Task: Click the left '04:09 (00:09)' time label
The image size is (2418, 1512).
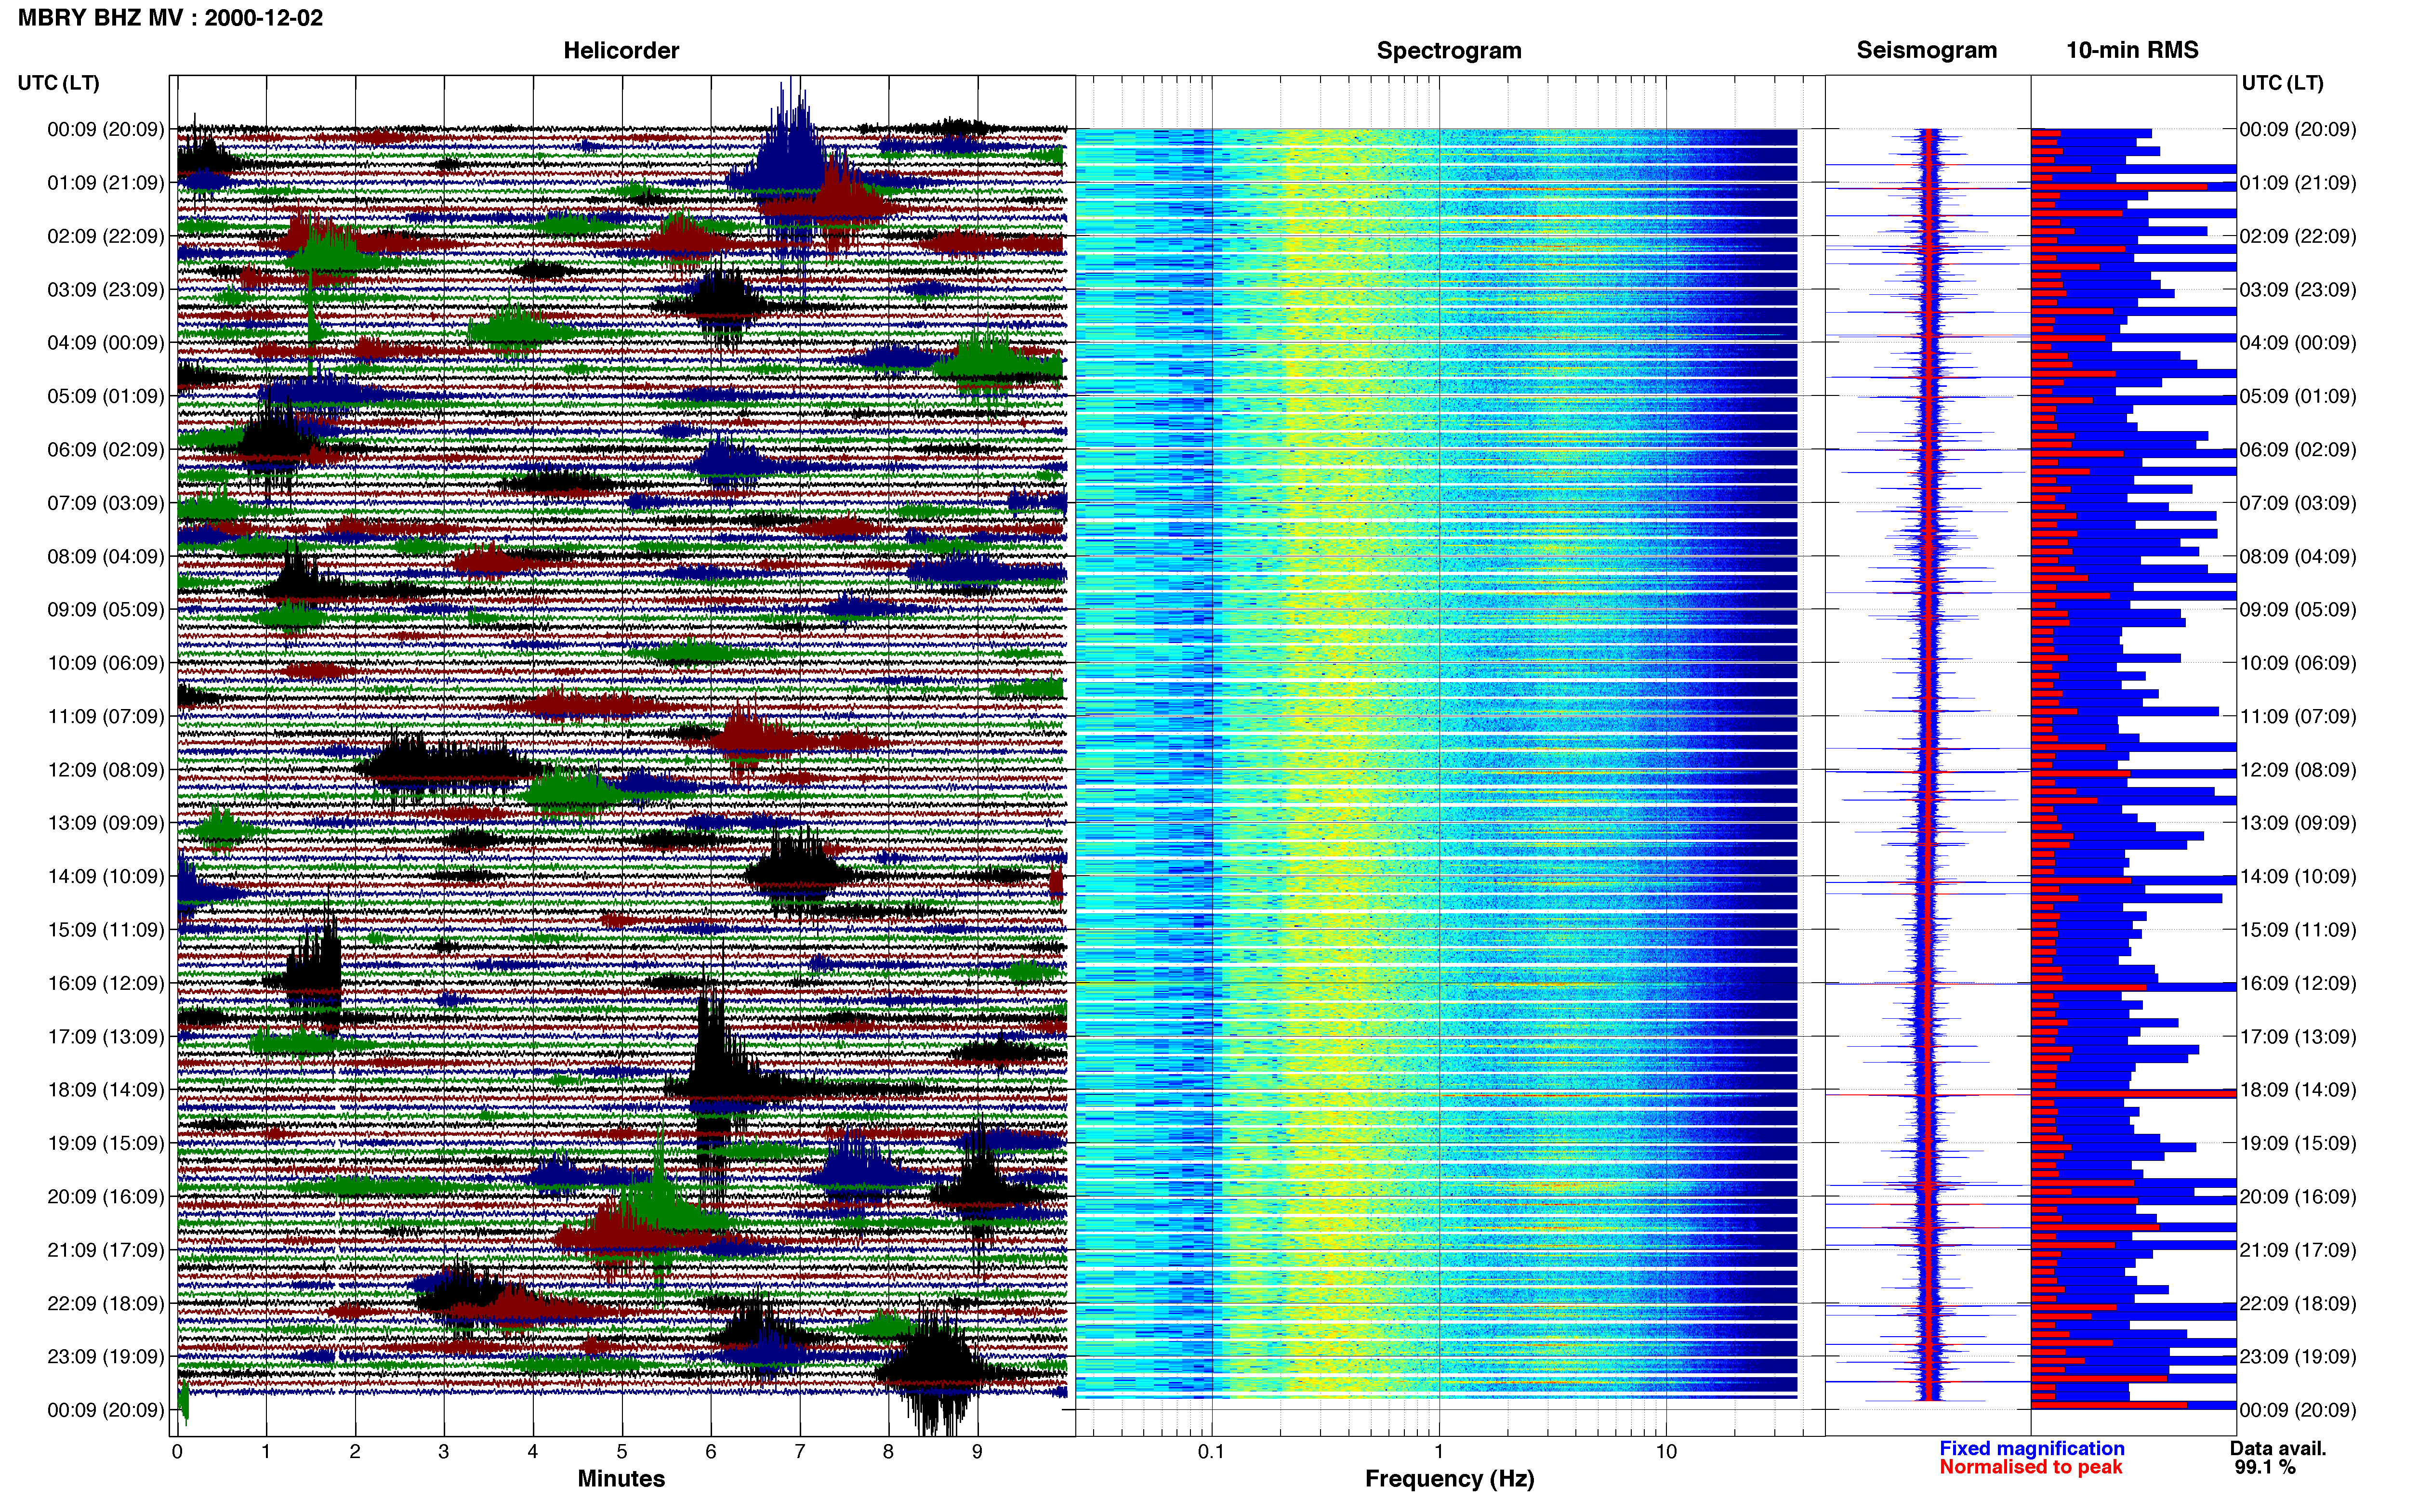Action: click(105, 343)
